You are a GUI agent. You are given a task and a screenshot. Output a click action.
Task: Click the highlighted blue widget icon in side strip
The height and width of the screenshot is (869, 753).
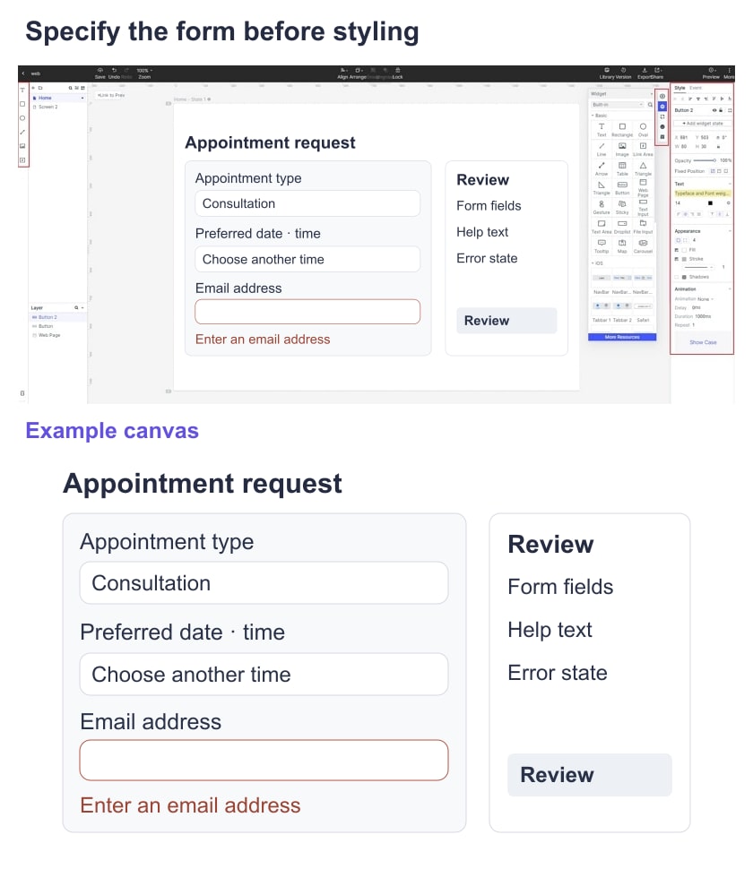[x=662, y=107]
